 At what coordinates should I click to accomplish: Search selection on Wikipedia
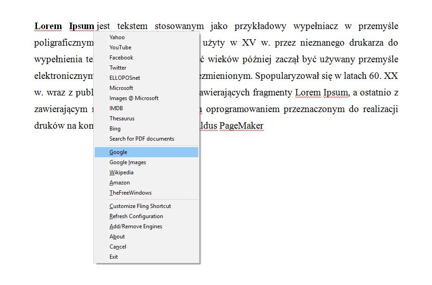click(146, 172)
